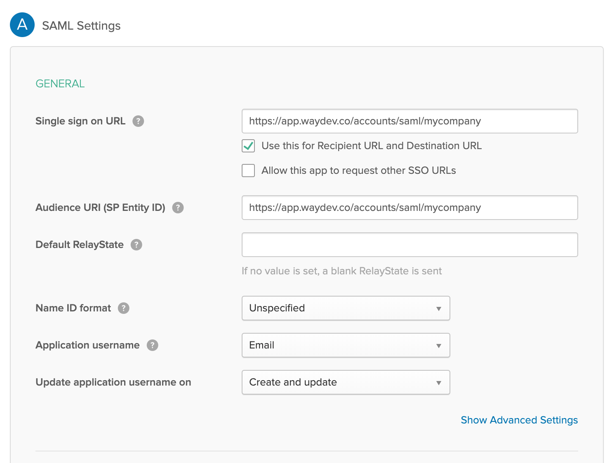612x463 pixels.
Task: Click the Name ID format dropdown arrow
Action: pos(439,309)
